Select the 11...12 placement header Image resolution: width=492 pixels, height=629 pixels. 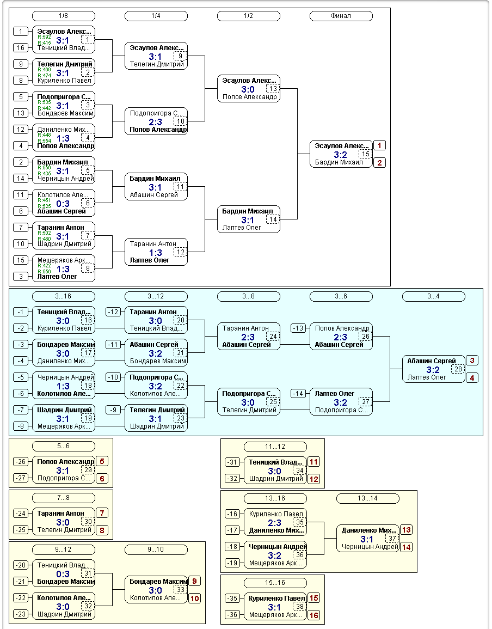coord(275,447)
